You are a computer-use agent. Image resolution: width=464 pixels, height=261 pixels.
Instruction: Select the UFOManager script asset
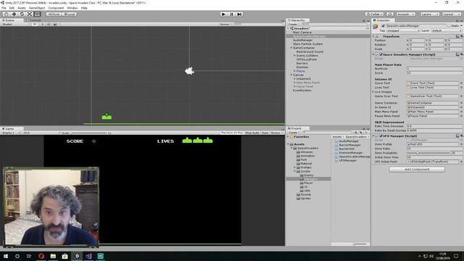[346, 160]
